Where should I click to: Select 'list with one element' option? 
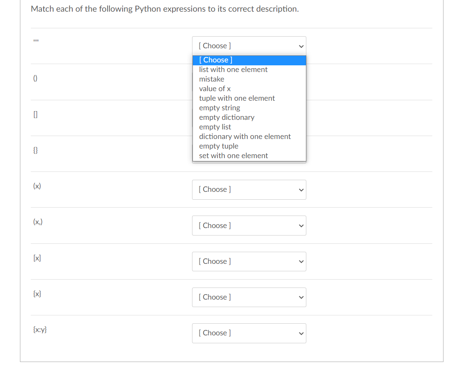[233, 69]
